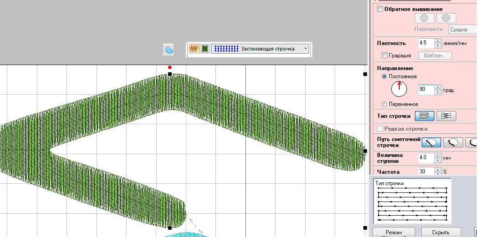Select the second Путь сметочной строчки icon
Screen dimensions: 479x237
[x=453, y=142]
